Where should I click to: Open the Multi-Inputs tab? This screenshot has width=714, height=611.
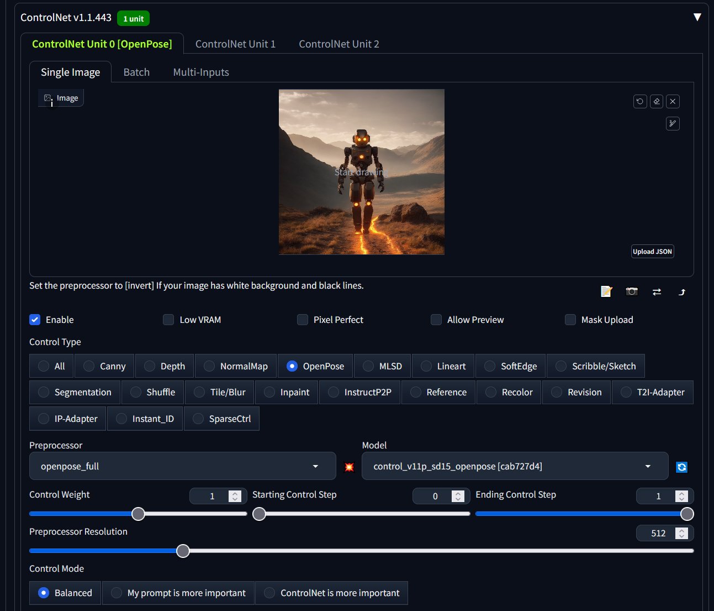coord(201,72)
